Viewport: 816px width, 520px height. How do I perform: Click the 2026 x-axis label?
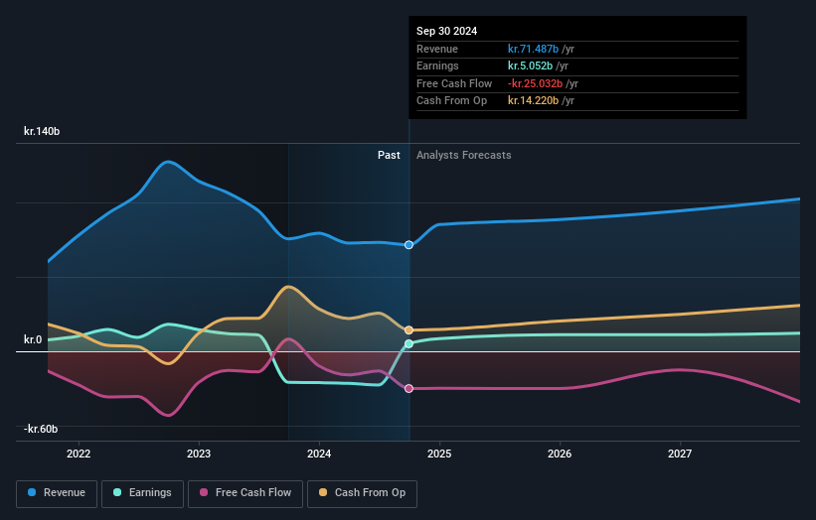tap(560, 454)
